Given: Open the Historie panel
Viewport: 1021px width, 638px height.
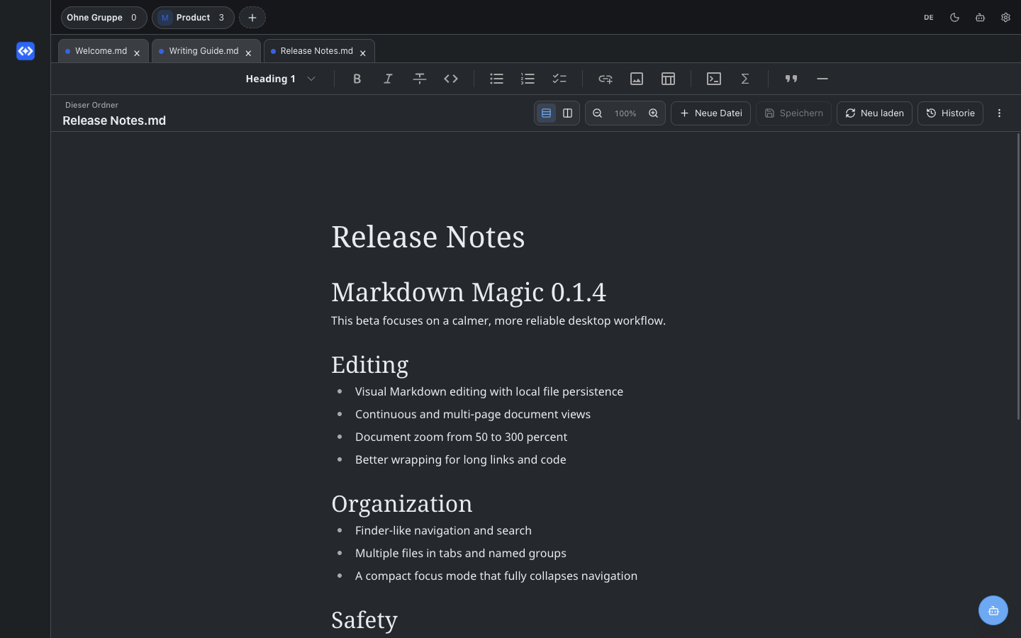Looking at the screenshot, I should click(950, 113).
